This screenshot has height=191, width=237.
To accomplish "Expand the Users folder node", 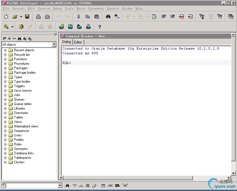I will click(5, 135).
